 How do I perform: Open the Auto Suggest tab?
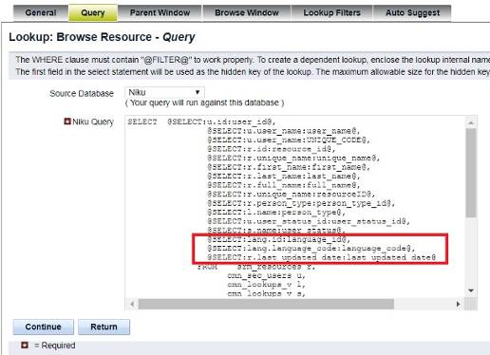click(412, 13)
